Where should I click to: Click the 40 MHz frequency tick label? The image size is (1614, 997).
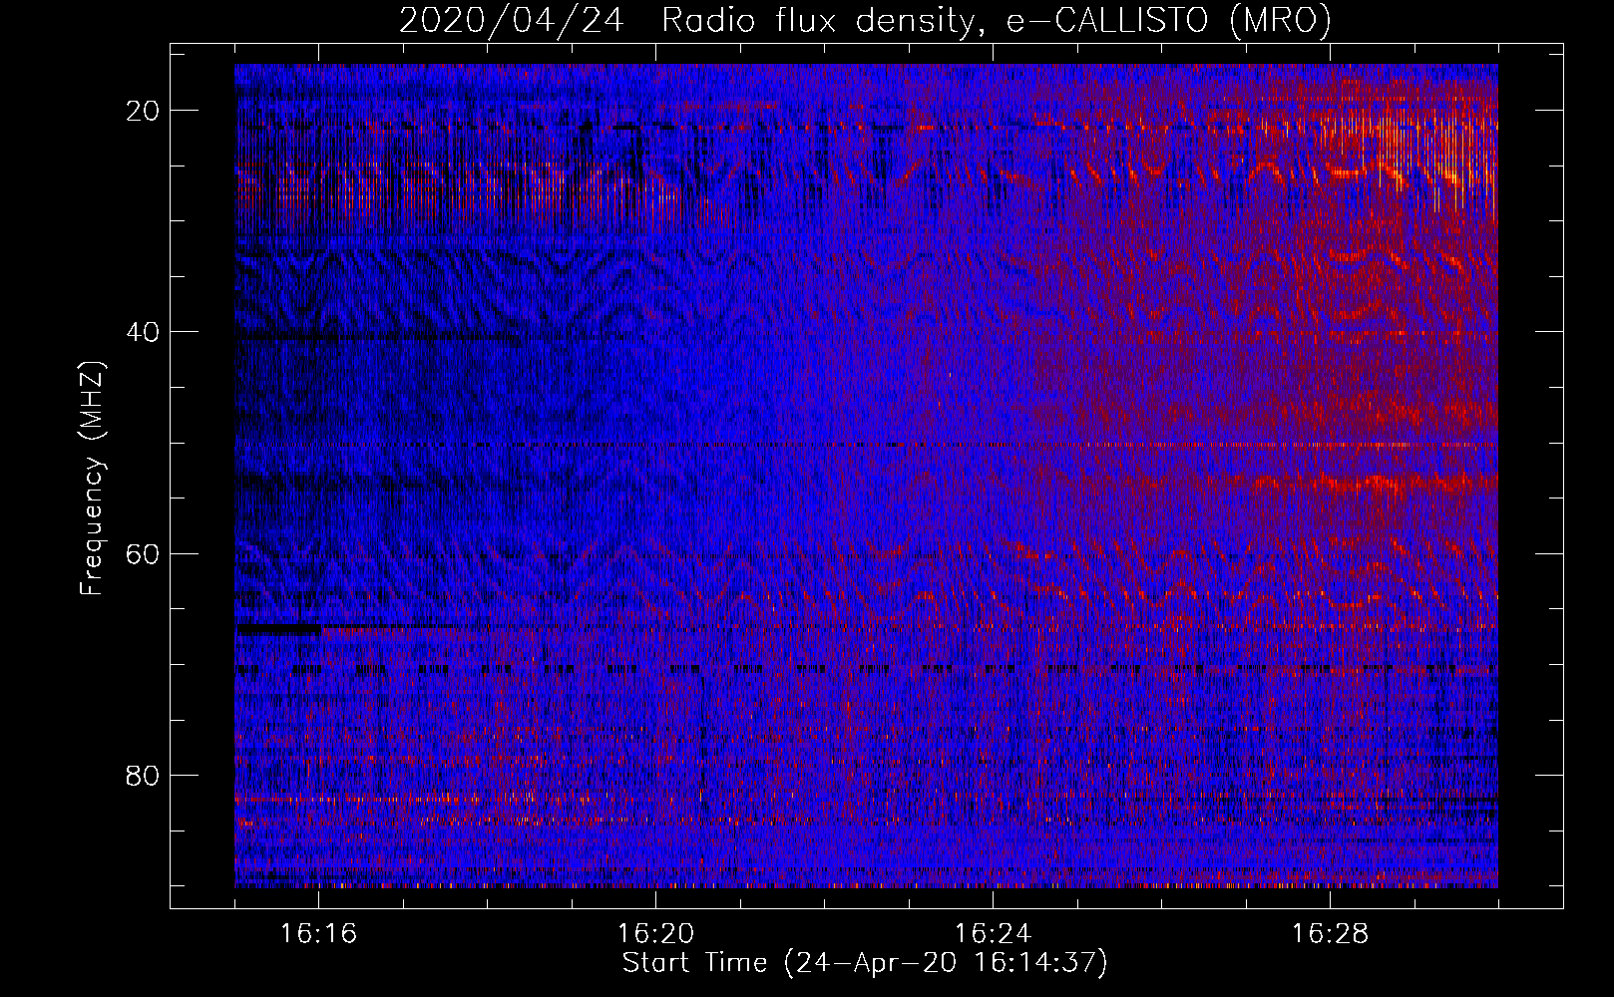pos(144,332)
